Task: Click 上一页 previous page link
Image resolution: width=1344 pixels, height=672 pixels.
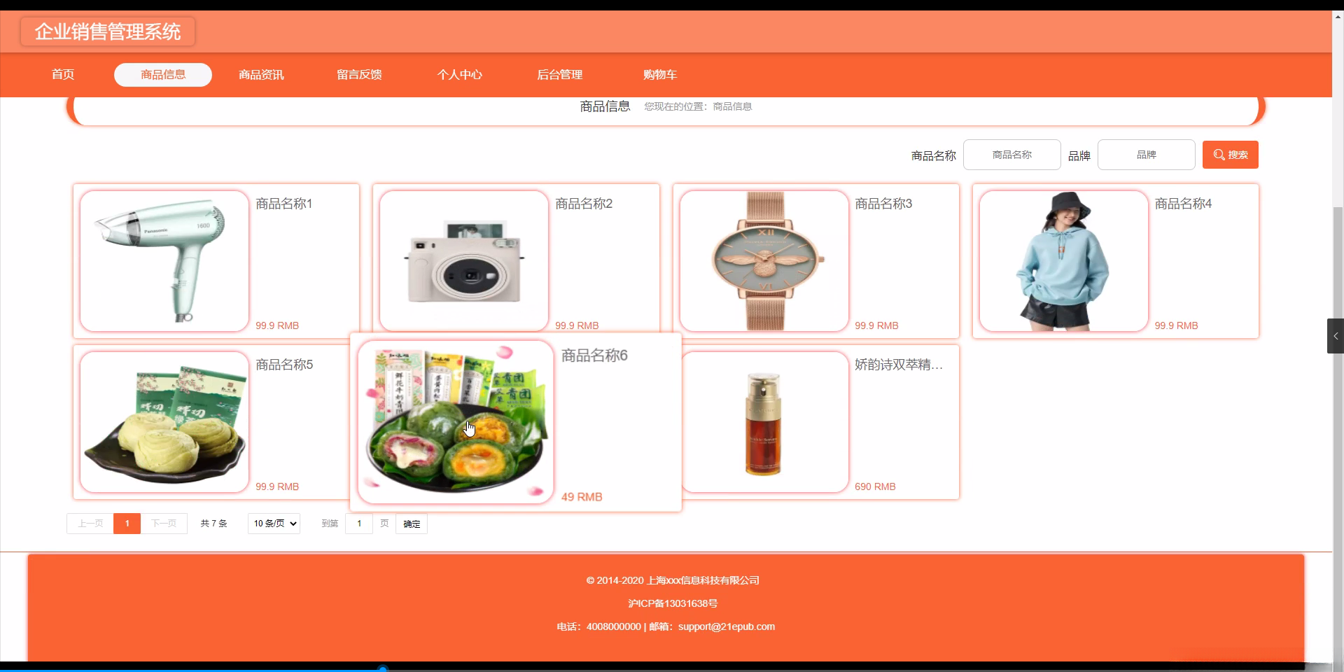Action: coord(90,523)
